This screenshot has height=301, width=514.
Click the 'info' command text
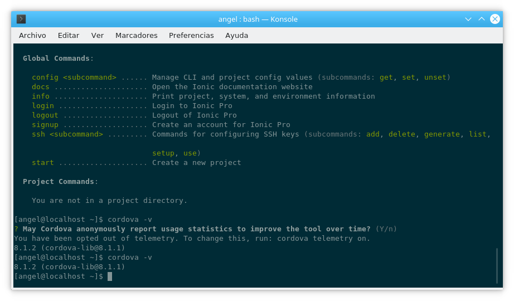pos(41,96)
